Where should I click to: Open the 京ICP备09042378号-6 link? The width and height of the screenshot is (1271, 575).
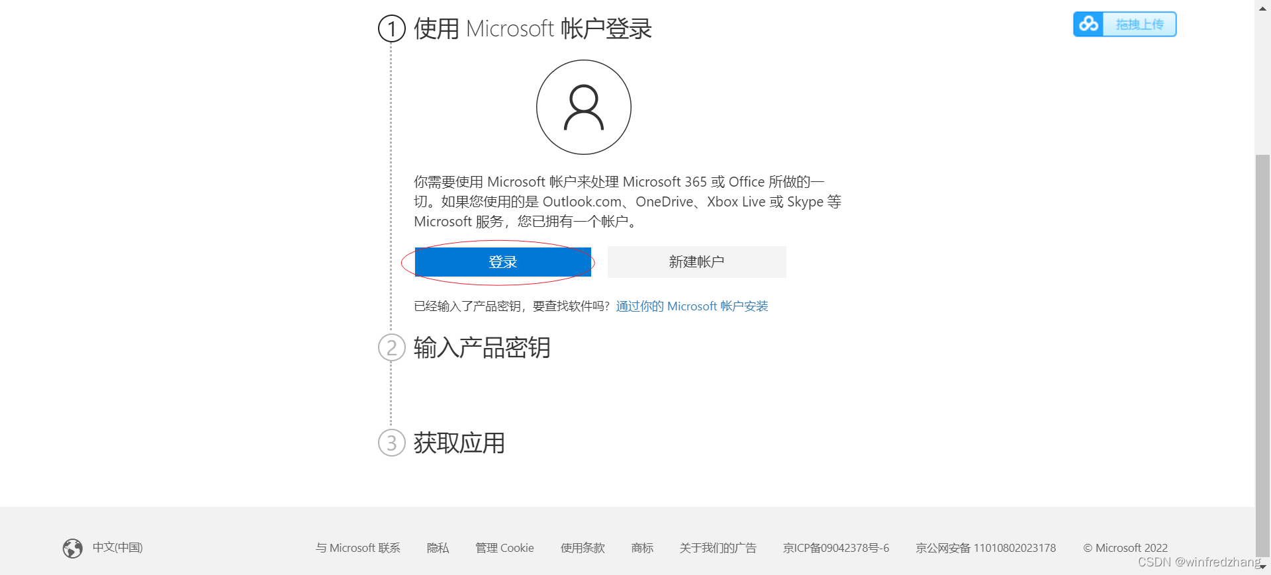click(x=836, y=548)
